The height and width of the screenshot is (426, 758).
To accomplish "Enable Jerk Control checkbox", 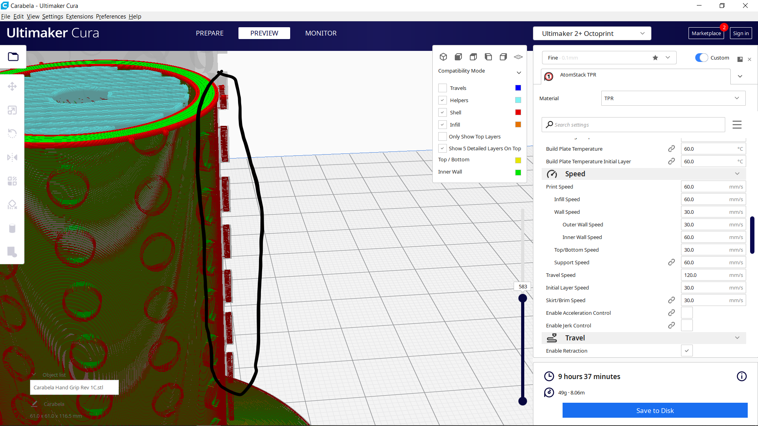I will pyautogui.click(x=687, y=325).
